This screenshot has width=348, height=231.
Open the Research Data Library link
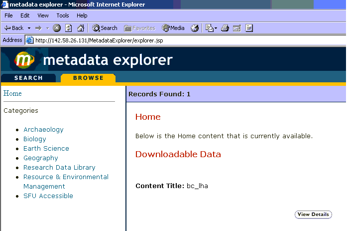coord(59,168)
